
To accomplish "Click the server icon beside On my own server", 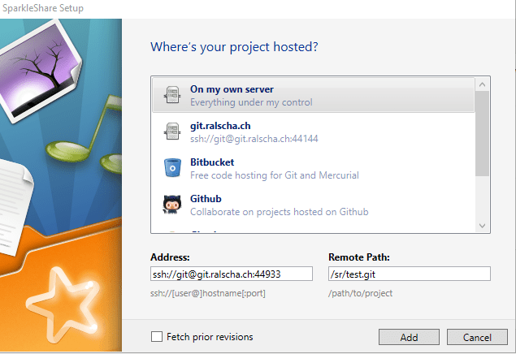I will 171,95.
